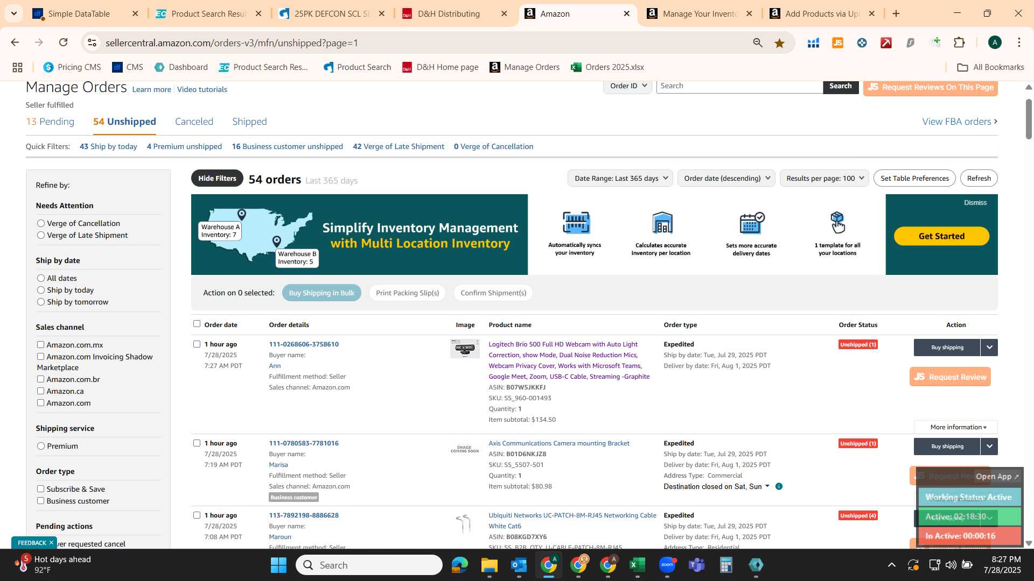Click the site information icon beside the URL

click(x=92, y=43)
